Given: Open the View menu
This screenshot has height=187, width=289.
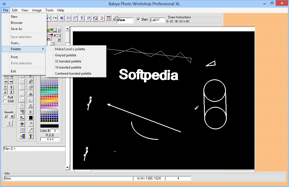Looking at the screenshot, I should [25, 10].
